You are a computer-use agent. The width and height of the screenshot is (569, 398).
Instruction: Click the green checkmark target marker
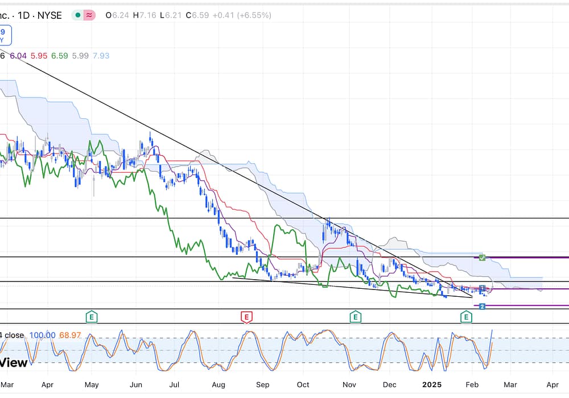click(482, 258)
